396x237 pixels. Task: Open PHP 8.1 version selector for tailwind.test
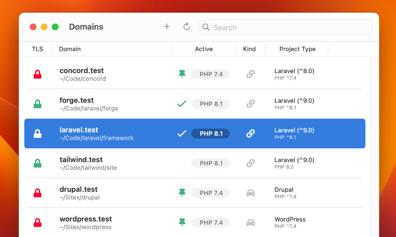[211, 163]
